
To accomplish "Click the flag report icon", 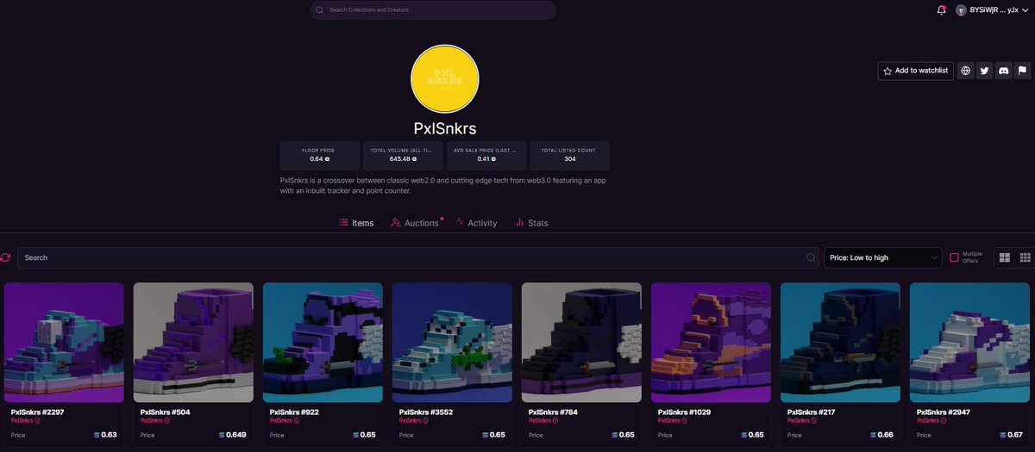I will [x=1022, y=71].
